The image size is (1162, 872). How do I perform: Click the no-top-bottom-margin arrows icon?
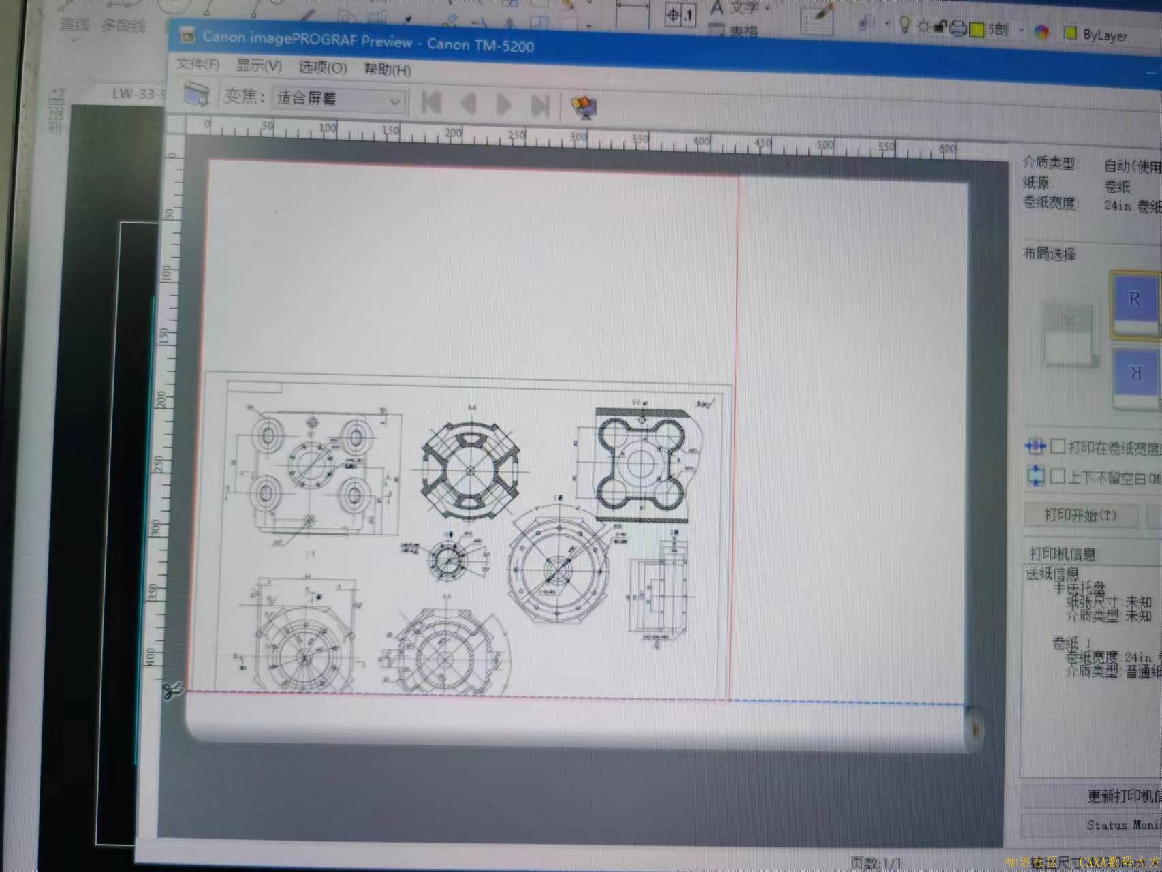pos(1035,476)
